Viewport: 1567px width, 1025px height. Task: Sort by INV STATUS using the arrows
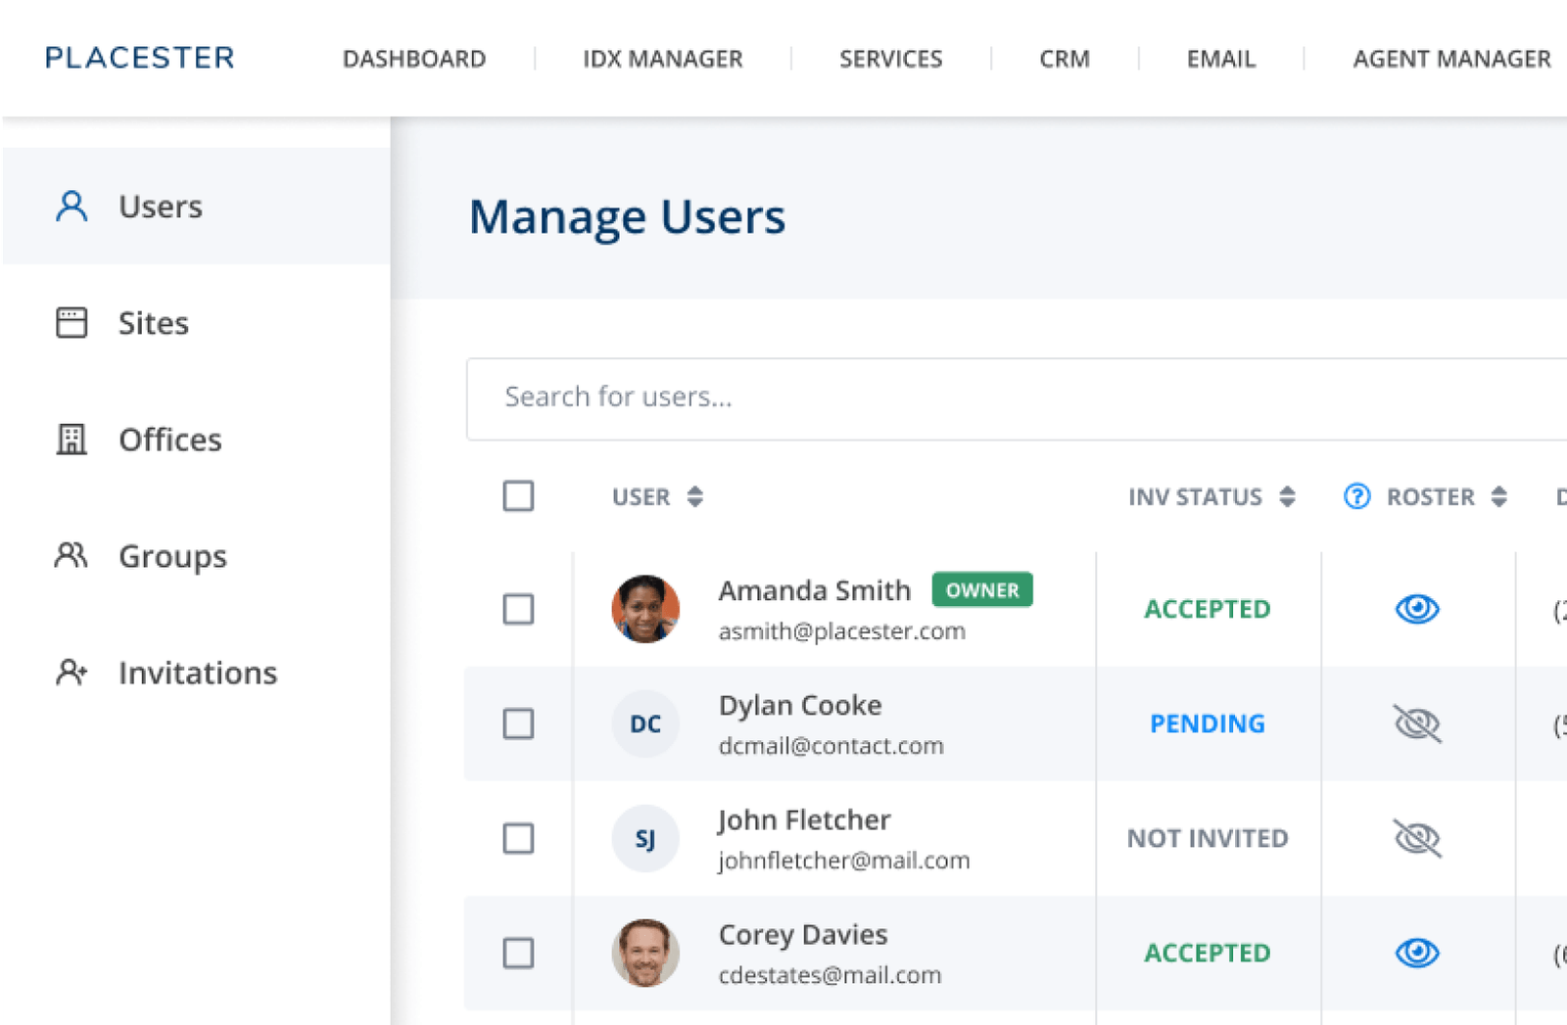(1286, 496)
